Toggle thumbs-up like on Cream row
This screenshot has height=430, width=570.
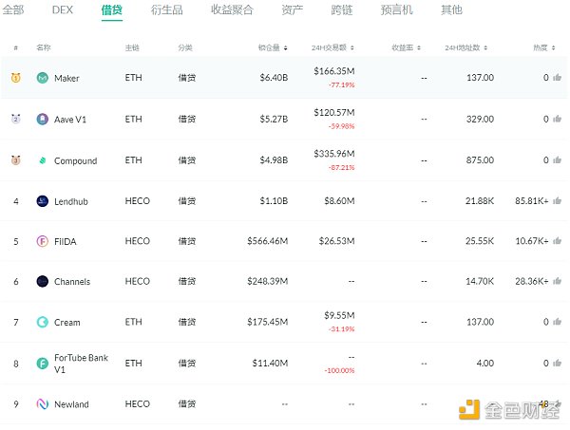(x=558, y=323)
